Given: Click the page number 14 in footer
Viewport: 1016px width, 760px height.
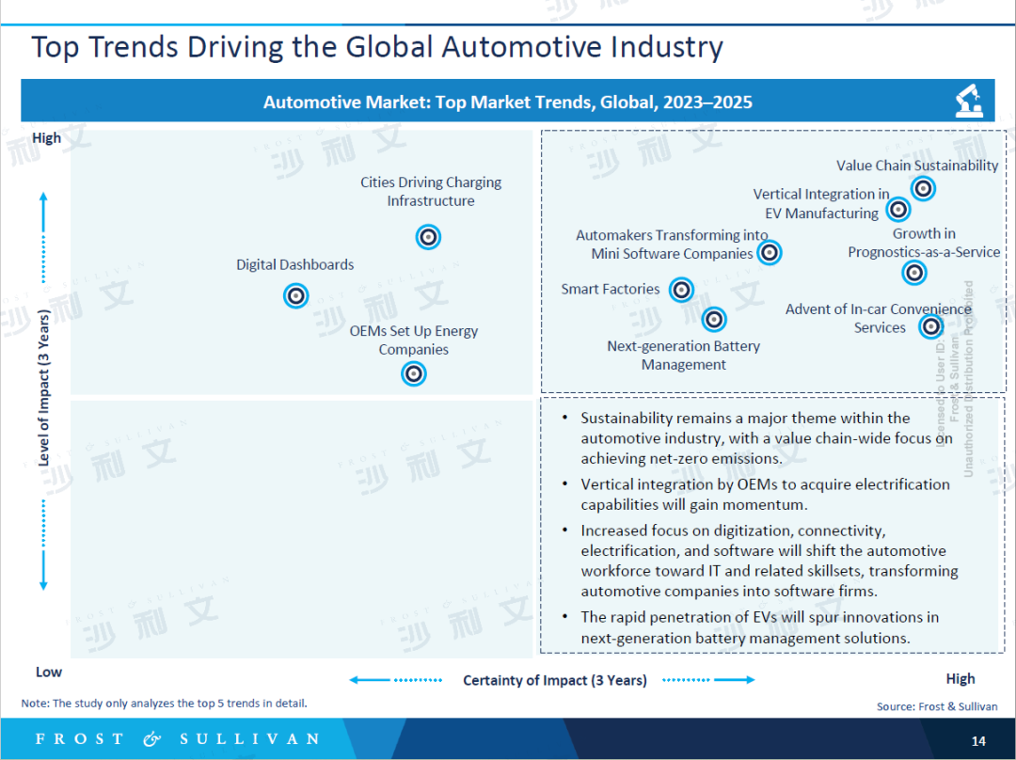Looking at the screenshot, I should click(x=978, y=741).
